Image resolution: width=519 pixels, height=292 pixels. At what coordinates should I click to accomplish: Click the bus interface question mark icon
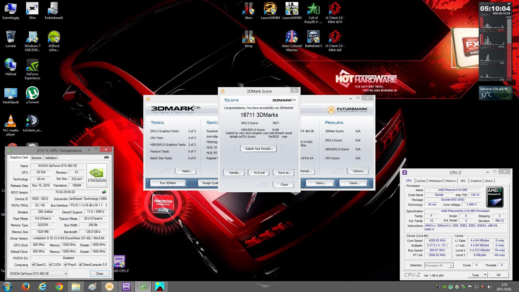tap(106, 205)
